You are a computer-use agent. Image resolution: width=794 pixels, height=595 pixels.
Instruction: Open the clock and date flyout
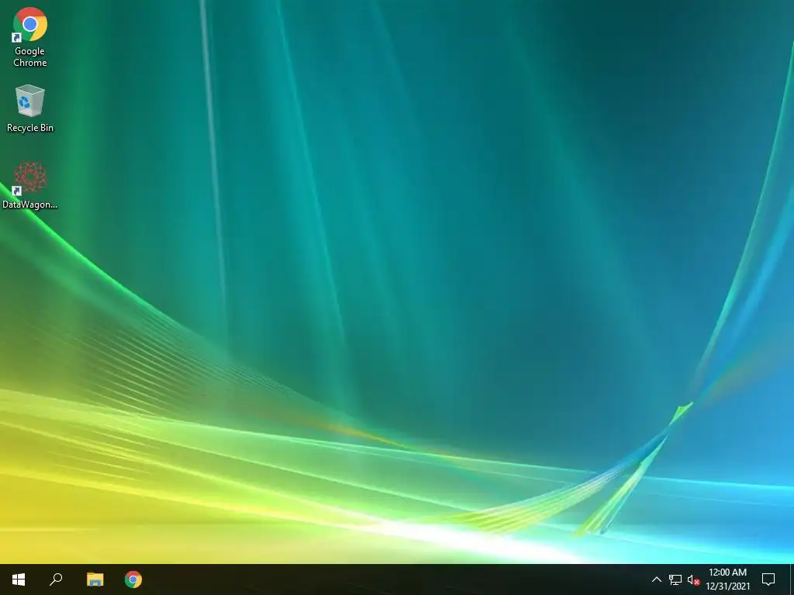pyautogui.click(x=727, y=580)
